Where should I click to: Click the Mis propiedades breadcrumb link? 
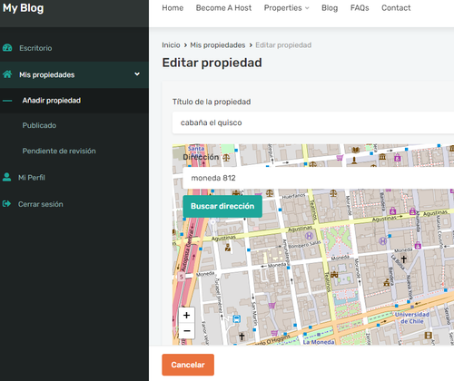pyautogui.click(x=218, y=45)
